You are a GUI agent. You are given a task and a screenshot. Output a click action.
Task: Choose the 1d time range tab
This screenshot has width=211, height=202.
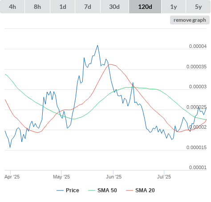63,7
